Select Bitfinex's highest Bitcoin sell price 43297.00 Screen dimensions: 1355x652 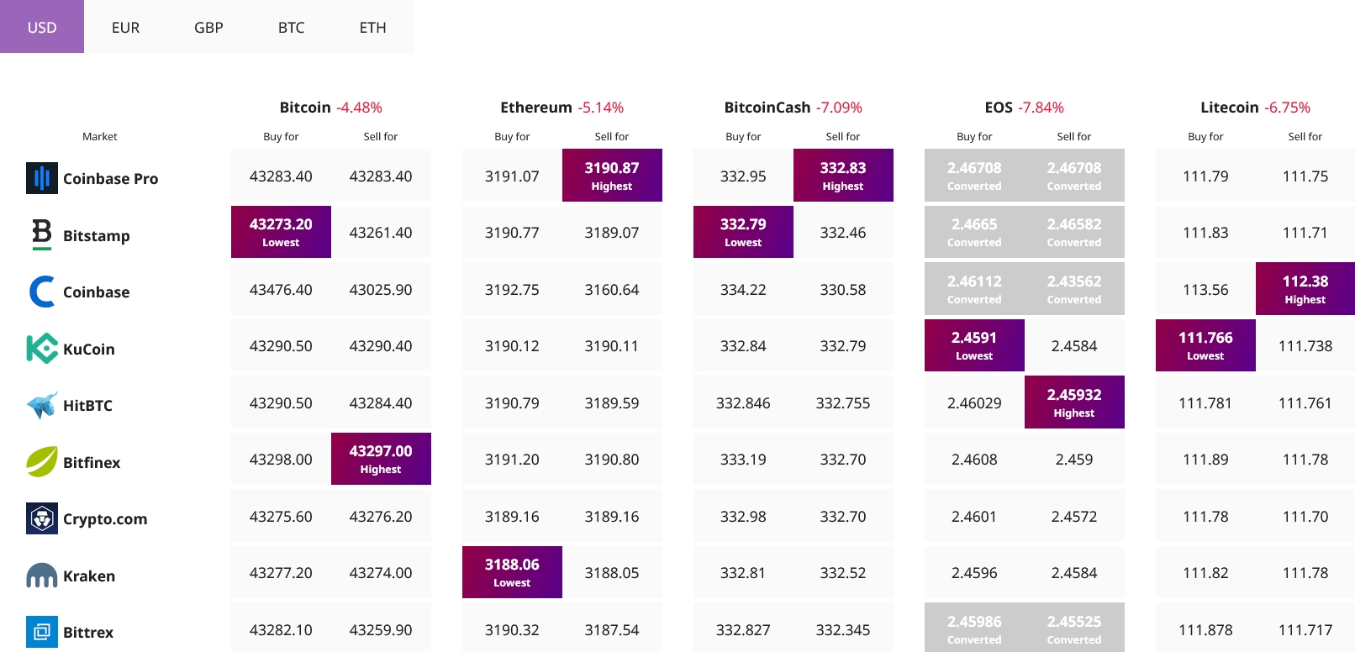tap(381, 459)
